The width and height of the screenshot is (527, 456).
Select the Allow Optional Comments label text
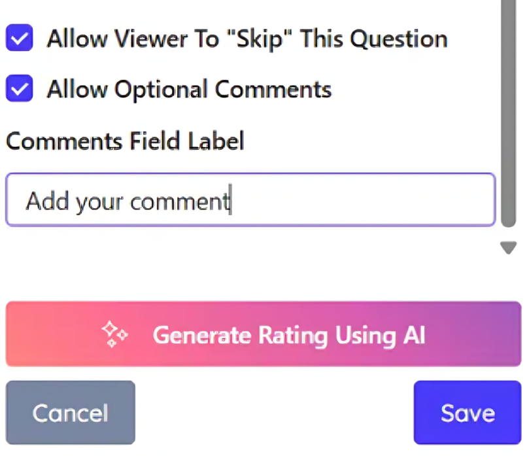[x=188, y=89]
